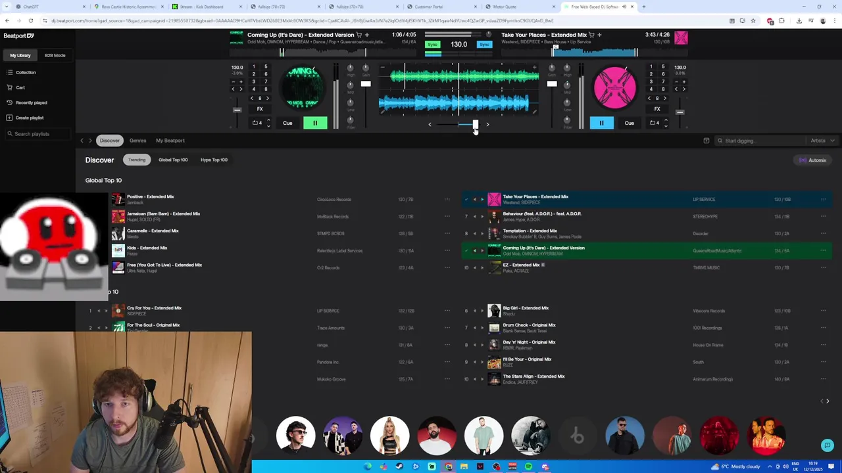842x473 pixels.
Task: Open the right deck FX panel
Action: point(657,109)
